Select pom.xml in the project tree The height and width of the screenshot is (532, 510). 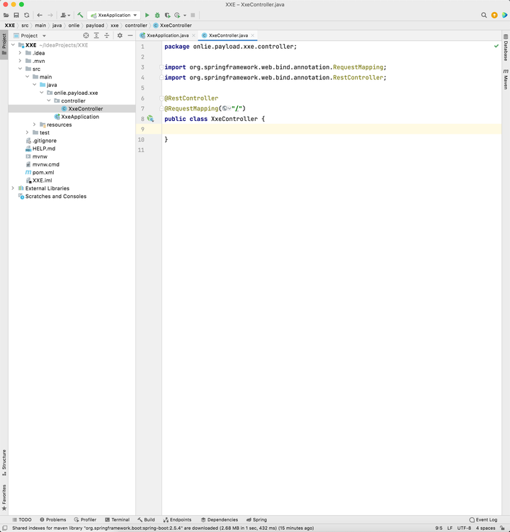42,173
